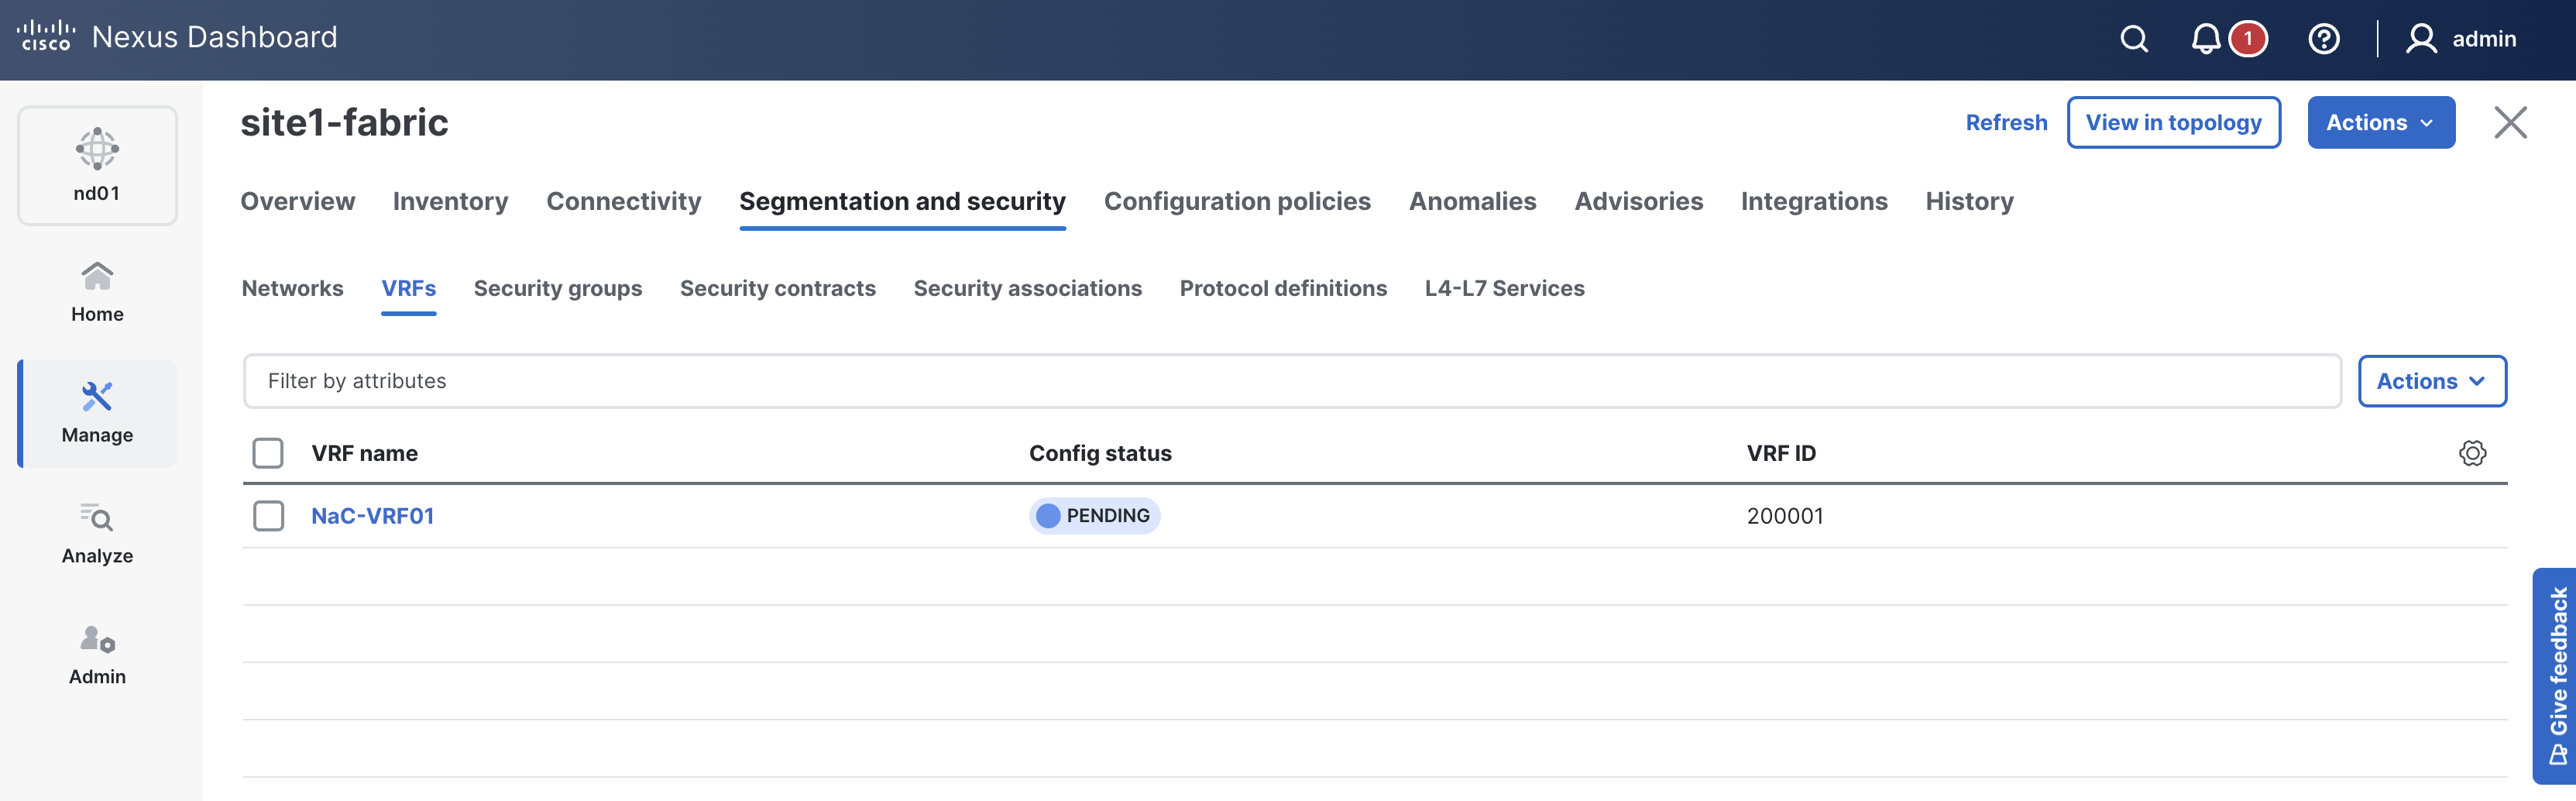Open table column settings gear

tap(2472, 453)
